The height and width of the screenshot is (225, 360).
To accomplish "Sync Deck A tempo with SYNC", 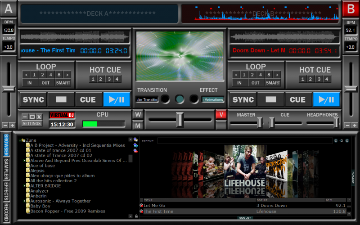I will 33,99.
